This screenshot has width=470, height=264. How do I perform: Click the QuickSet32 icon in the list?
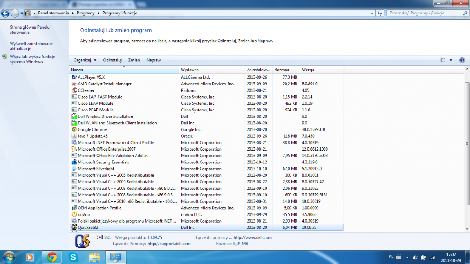pos(74,228)
